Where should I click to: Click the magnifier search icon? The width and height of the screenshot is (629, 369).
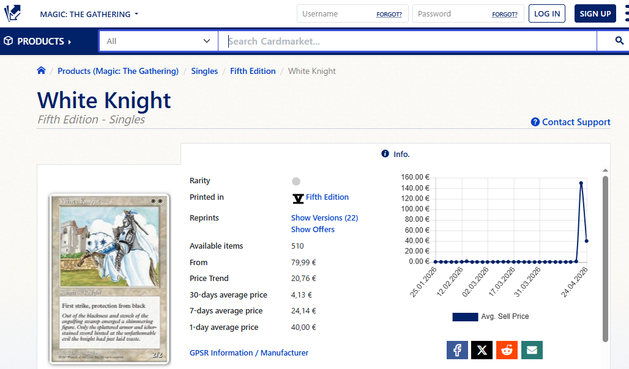click(619, 40)
